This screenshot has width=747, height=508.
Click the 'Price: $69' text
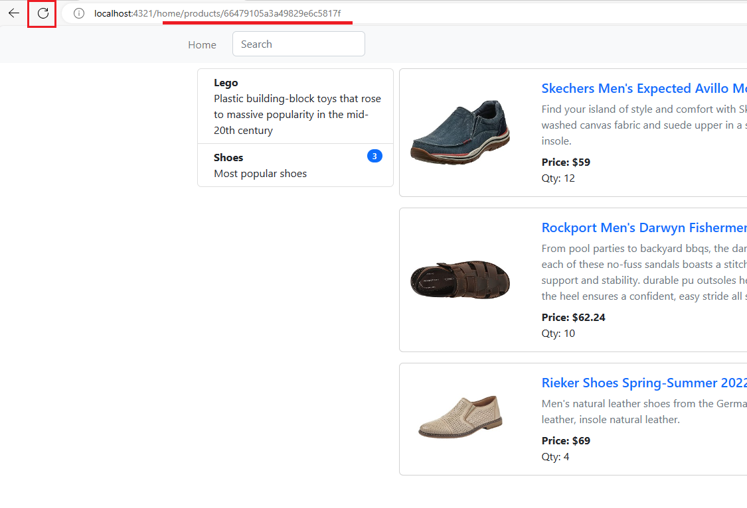click(566, 440)
